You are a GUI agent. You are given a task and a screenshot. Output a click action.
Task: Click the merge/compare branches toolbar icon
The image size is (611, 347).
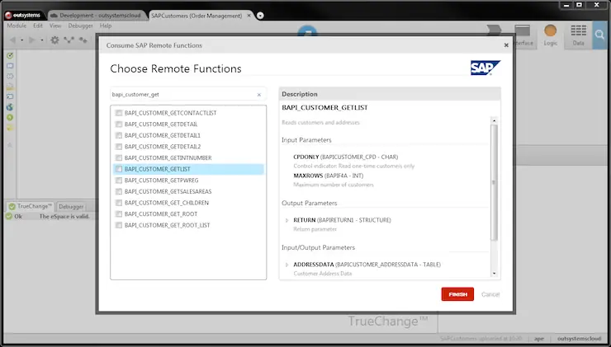[69, 40]
